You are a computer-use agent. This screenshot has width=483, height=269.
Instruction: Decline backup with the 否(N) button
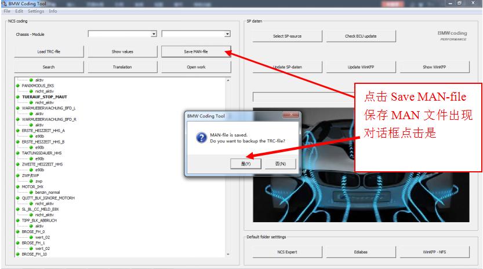pyautogui.click(x=280, y=164)
